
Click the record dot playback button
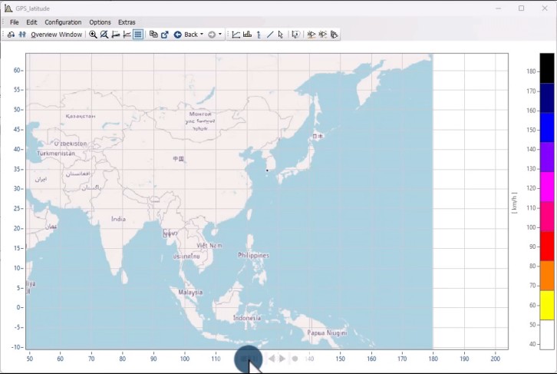point(295,359)
